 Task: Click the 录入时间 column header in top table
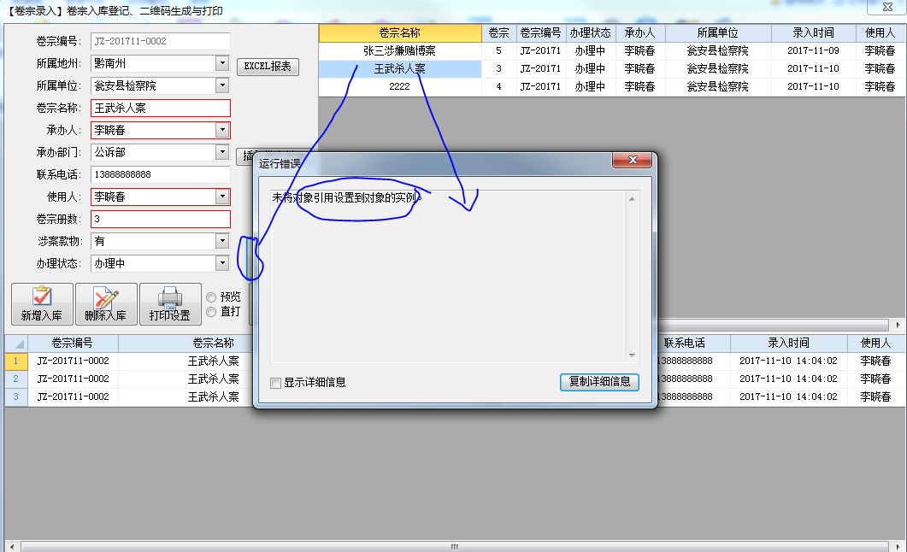point(812,32)
